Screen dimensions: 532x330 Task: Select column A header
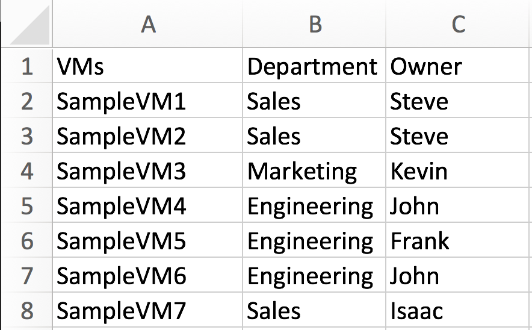click(x=147, y=24)
